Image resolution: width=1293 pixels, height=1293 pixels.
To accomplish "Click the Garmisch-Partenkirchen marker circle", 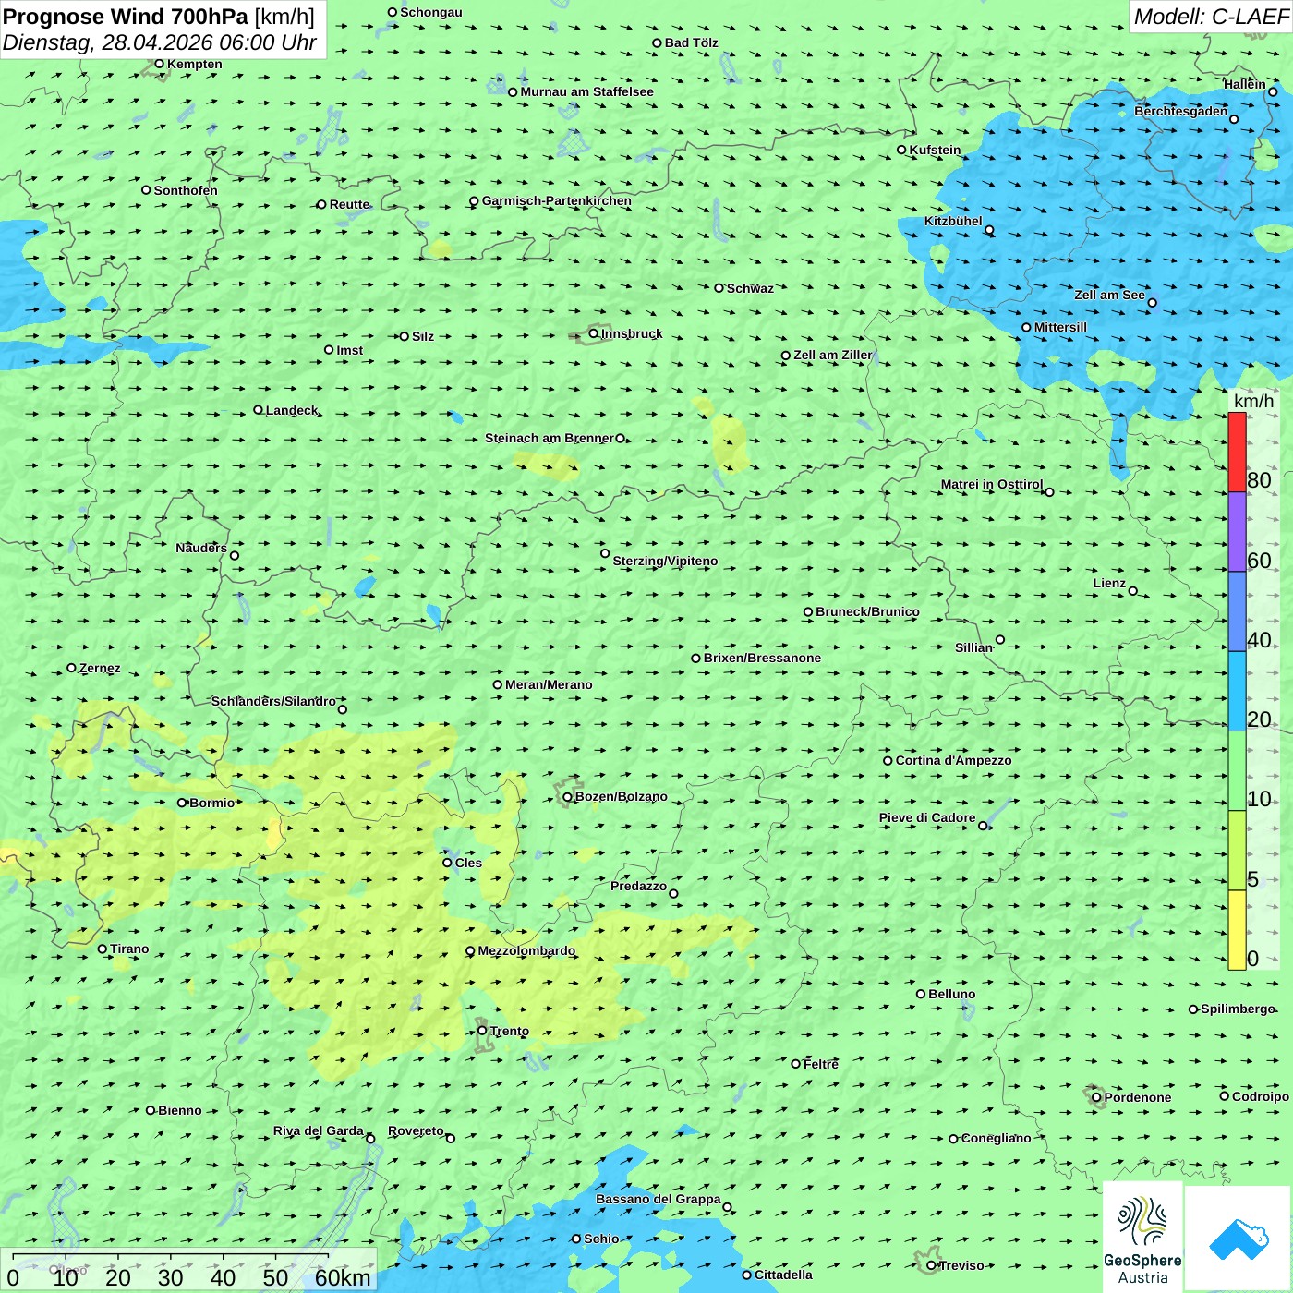I will pos(474,201).
